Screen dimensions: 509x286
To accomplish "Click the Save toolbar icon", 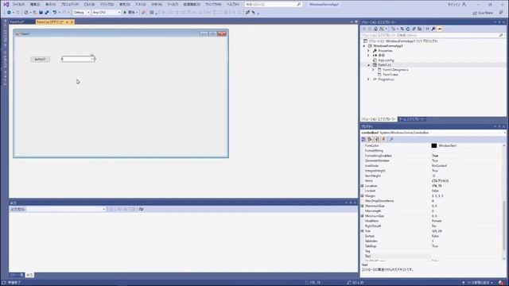I will (x=41, y=13).
